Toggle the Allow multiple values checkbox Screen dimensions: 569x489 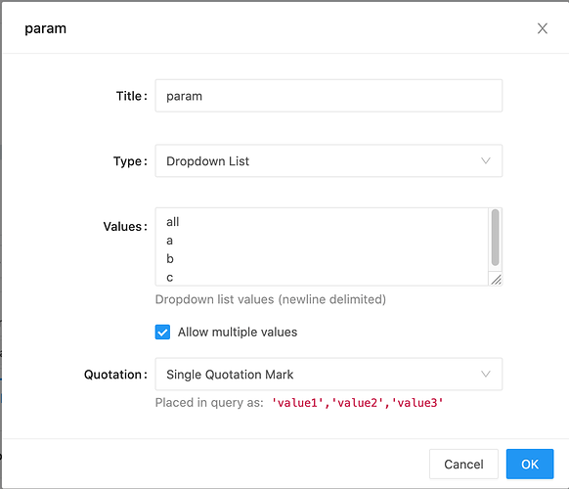162,332
